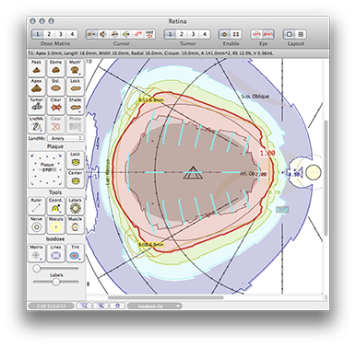Screen dimensions: 356x347
Task: Click the home view button
Action: coord(117,306)
